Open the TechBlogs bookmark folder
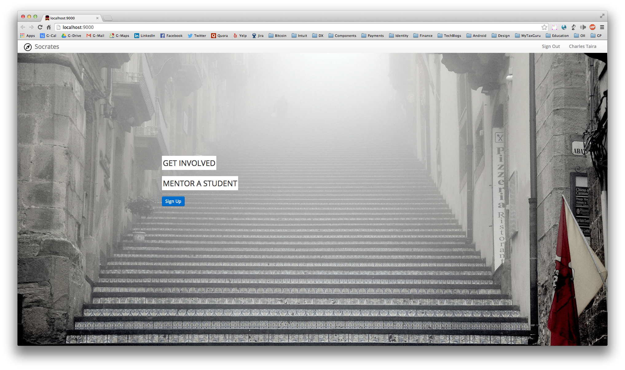Screen dimensions: 625x370 point(449,36)
